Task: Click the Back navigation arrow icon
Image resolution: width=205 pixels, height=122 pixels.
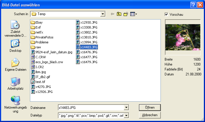Action: [x=113, y=14]
